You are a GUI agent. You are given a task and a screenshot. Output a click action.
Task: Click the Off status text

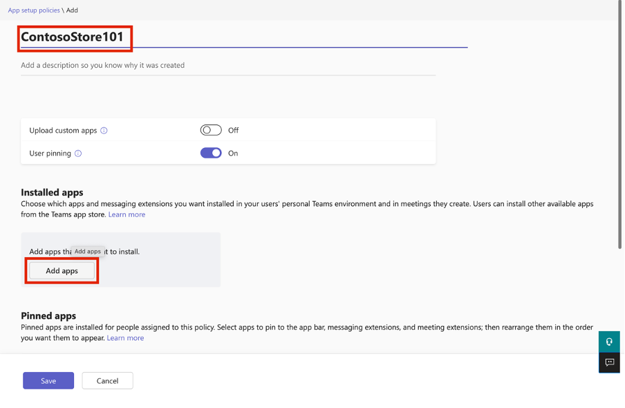[233, 131]
